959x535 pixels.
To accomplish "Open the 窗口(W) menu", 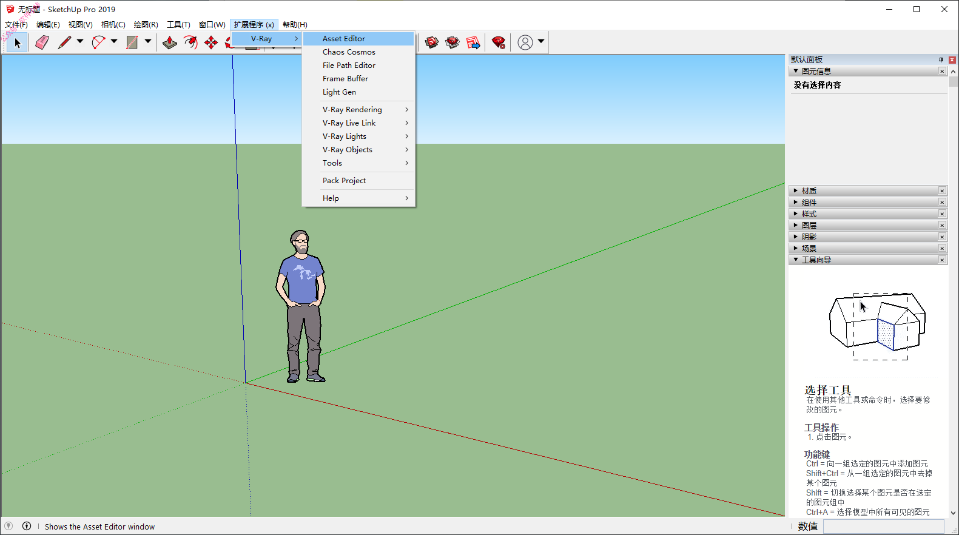I will 212,25.
